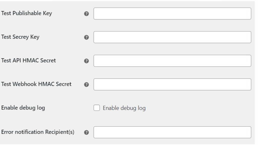This screenshot has height=145, width=258.
Task: Focus the Test Publishable Key input field
Action: coord(172,14)
